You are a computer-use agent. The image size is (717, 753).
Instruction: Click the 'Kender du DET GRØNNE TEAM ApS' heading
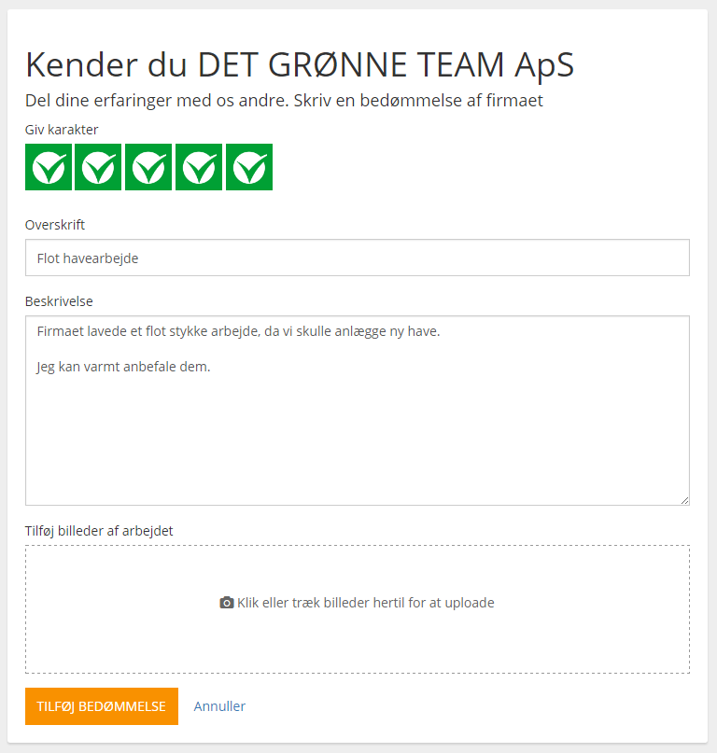(300, 64)
